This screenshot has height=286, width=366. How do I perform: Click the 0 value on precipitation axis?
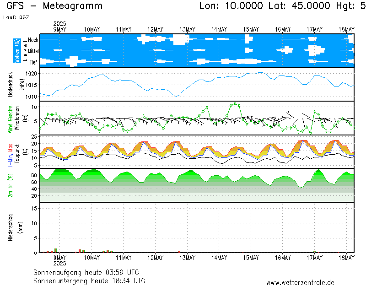tap(36, 253)
